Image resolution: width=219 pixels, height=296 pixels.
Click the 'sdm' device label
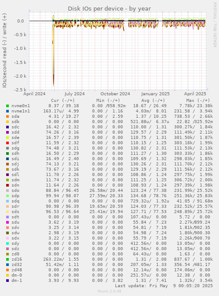tap(15, 180)
